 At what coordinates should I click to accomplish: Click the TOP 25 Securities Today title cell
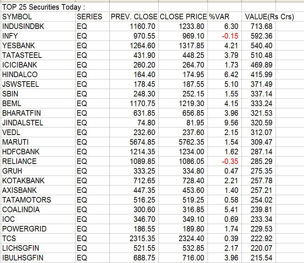44,7
